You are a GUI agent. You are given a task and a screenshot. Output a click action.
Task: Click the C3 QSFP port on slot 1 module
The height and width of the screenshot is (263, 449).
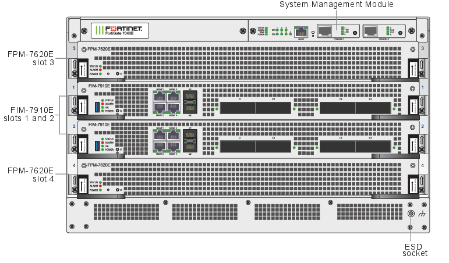click(x=338, y=108)
